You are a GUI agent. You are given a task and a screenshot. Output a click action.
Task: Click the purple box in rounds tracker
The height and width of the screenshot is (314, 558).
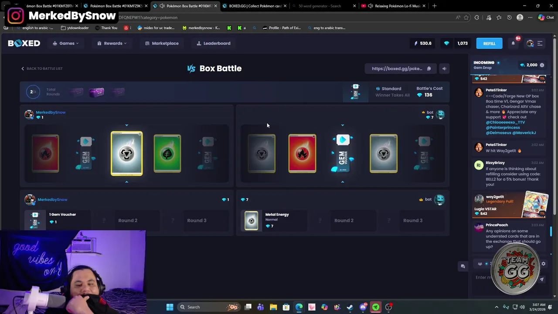pos(97,92)
